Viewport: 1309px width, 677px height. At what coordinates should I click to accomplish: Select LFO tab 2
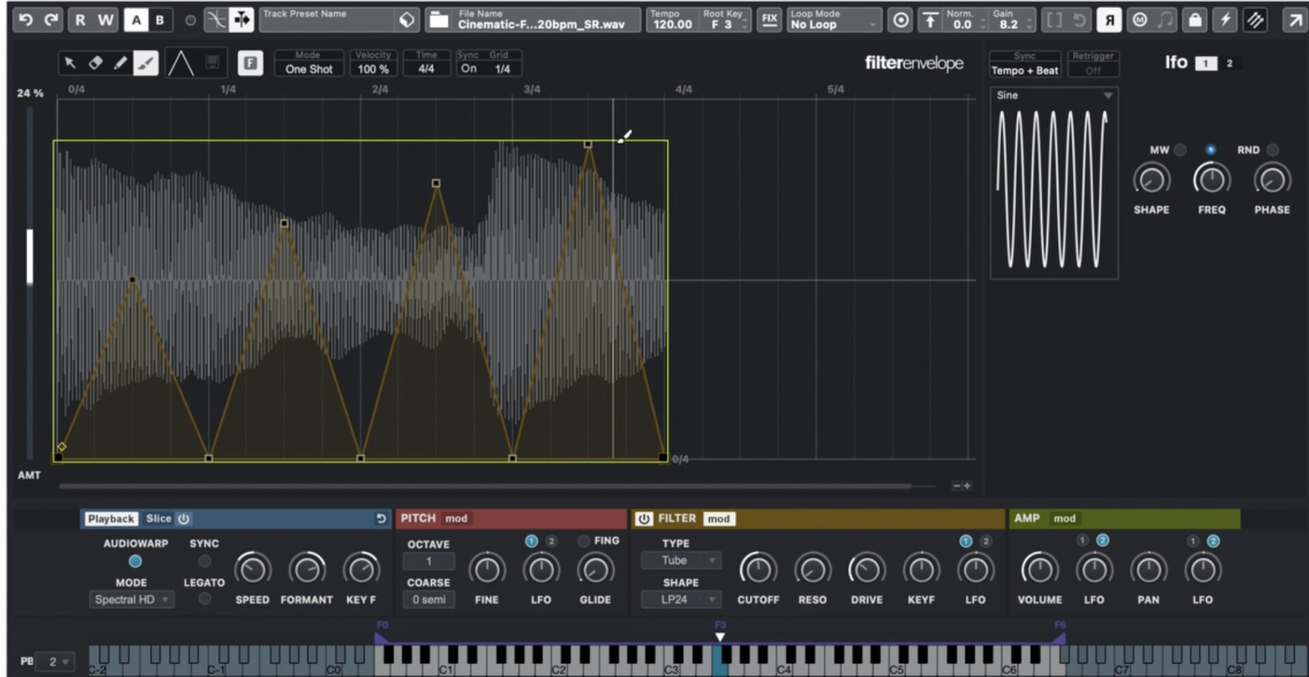[x=1229, y=63]
